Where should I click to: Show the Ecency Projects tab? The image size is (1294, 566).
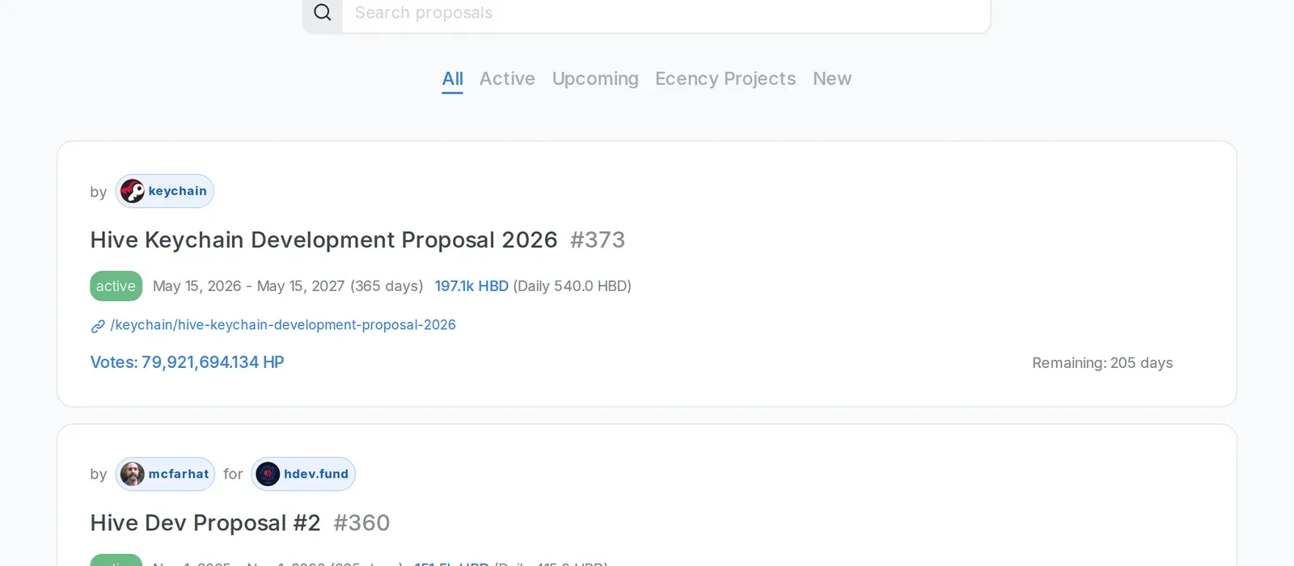pos(725,78)
